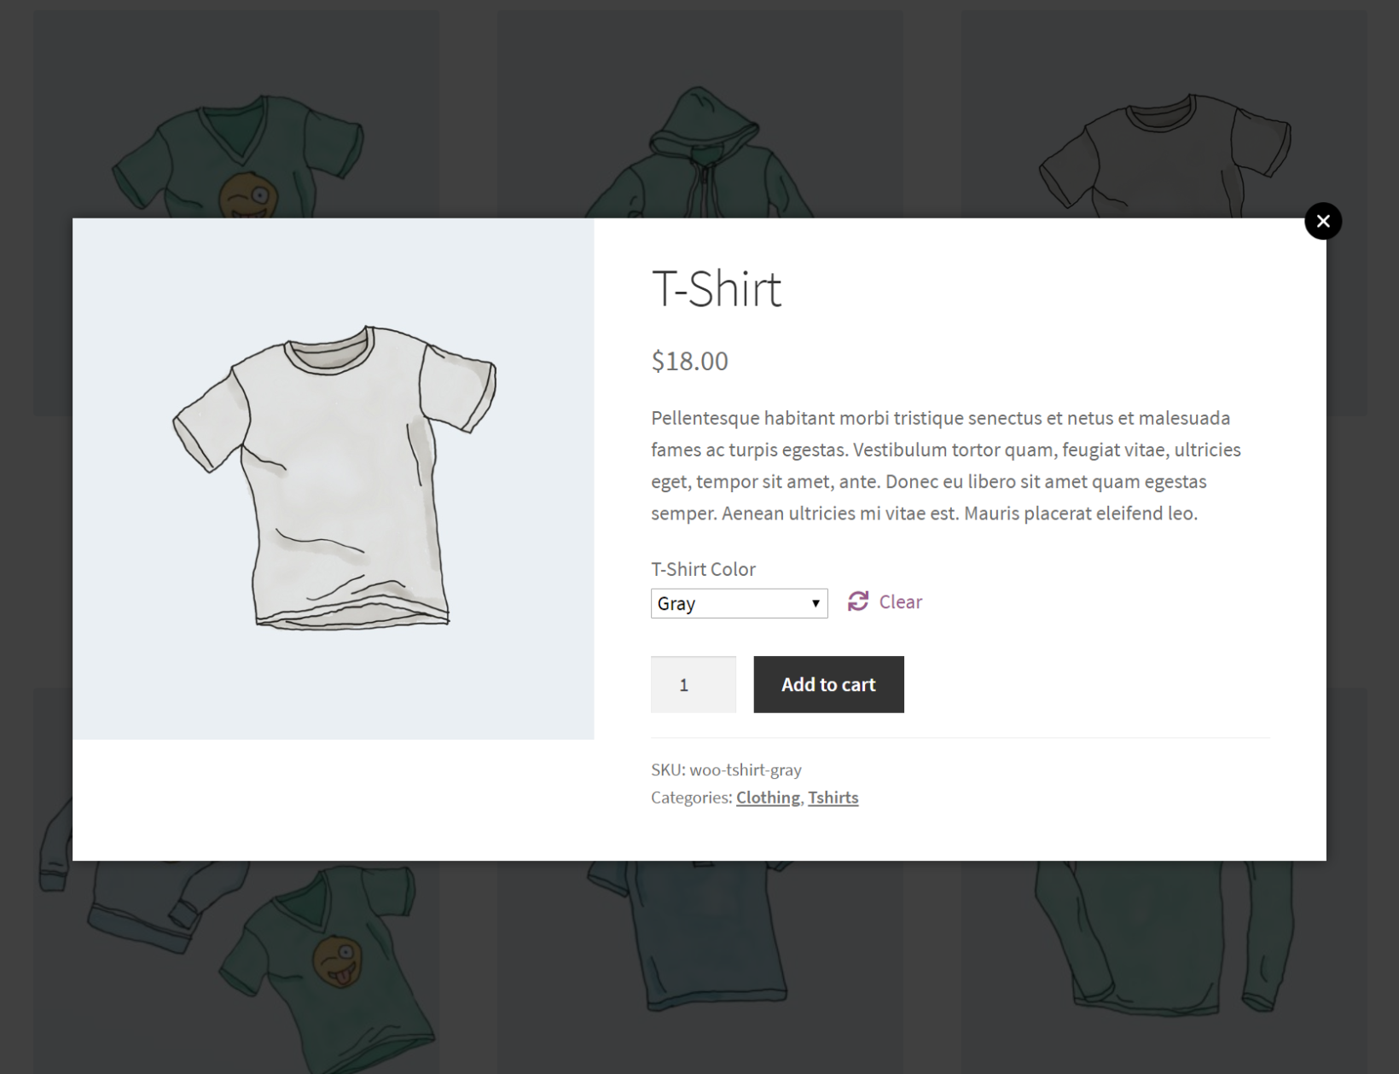The height and width of the screenshot is (1074, 1399).
Task: Click the Clear link text
Action: [x=900, y=602]
